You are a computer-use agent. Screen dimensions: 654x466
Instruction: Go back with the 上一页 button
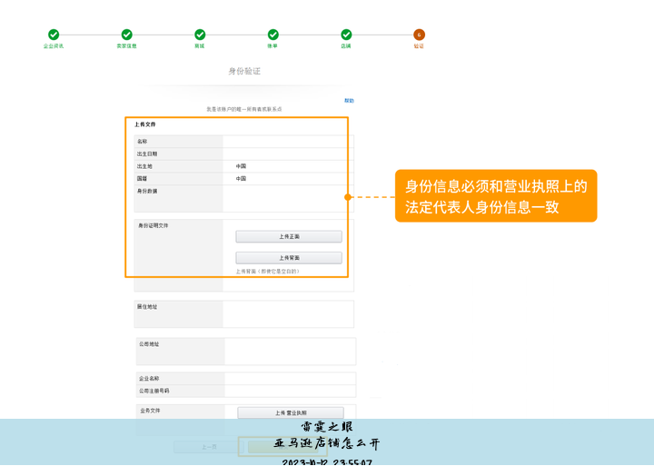pyautogui.click(x=208, y=447)
